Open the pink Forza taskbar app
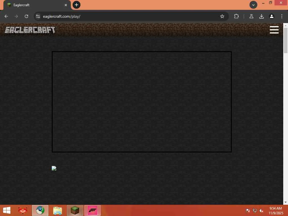Screen dimensions: 288x216 92,210
